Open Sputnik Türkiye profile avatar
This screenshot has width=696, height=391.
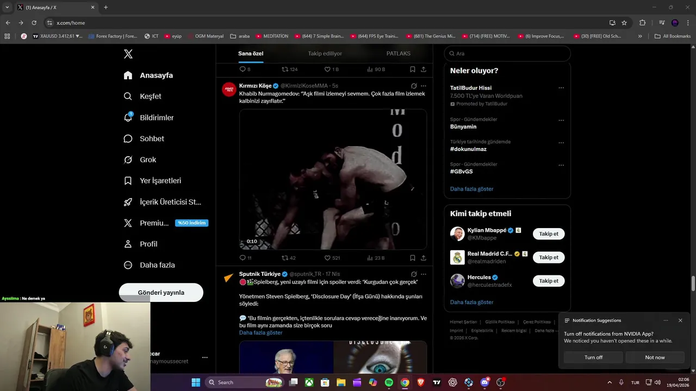point(229,278)
